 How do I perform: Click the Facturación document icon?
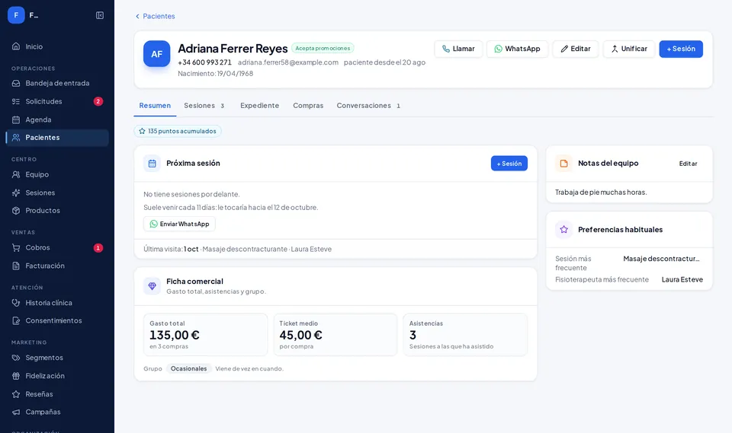(16, 266)
